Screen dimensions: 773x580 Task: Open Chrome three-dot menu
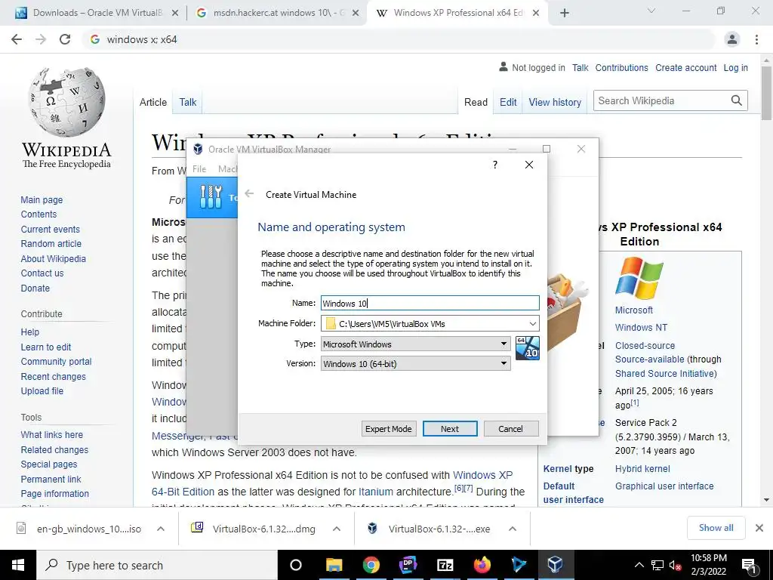point(756,39)
